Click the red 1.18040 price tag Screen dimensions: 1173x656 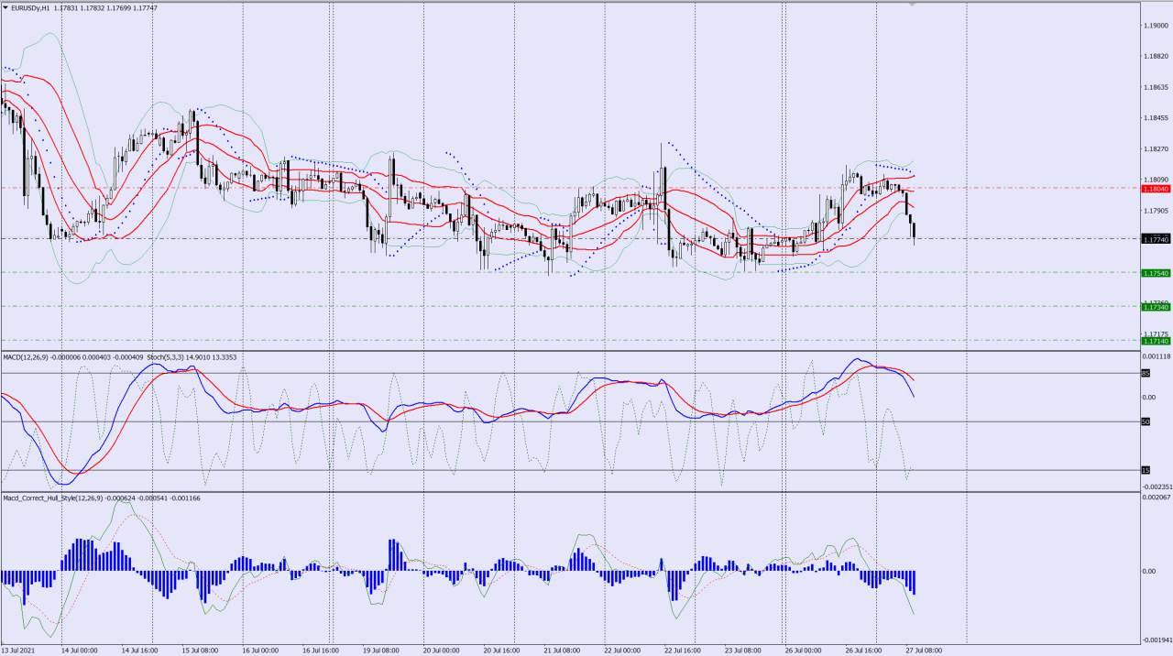tap(1156, 189)
